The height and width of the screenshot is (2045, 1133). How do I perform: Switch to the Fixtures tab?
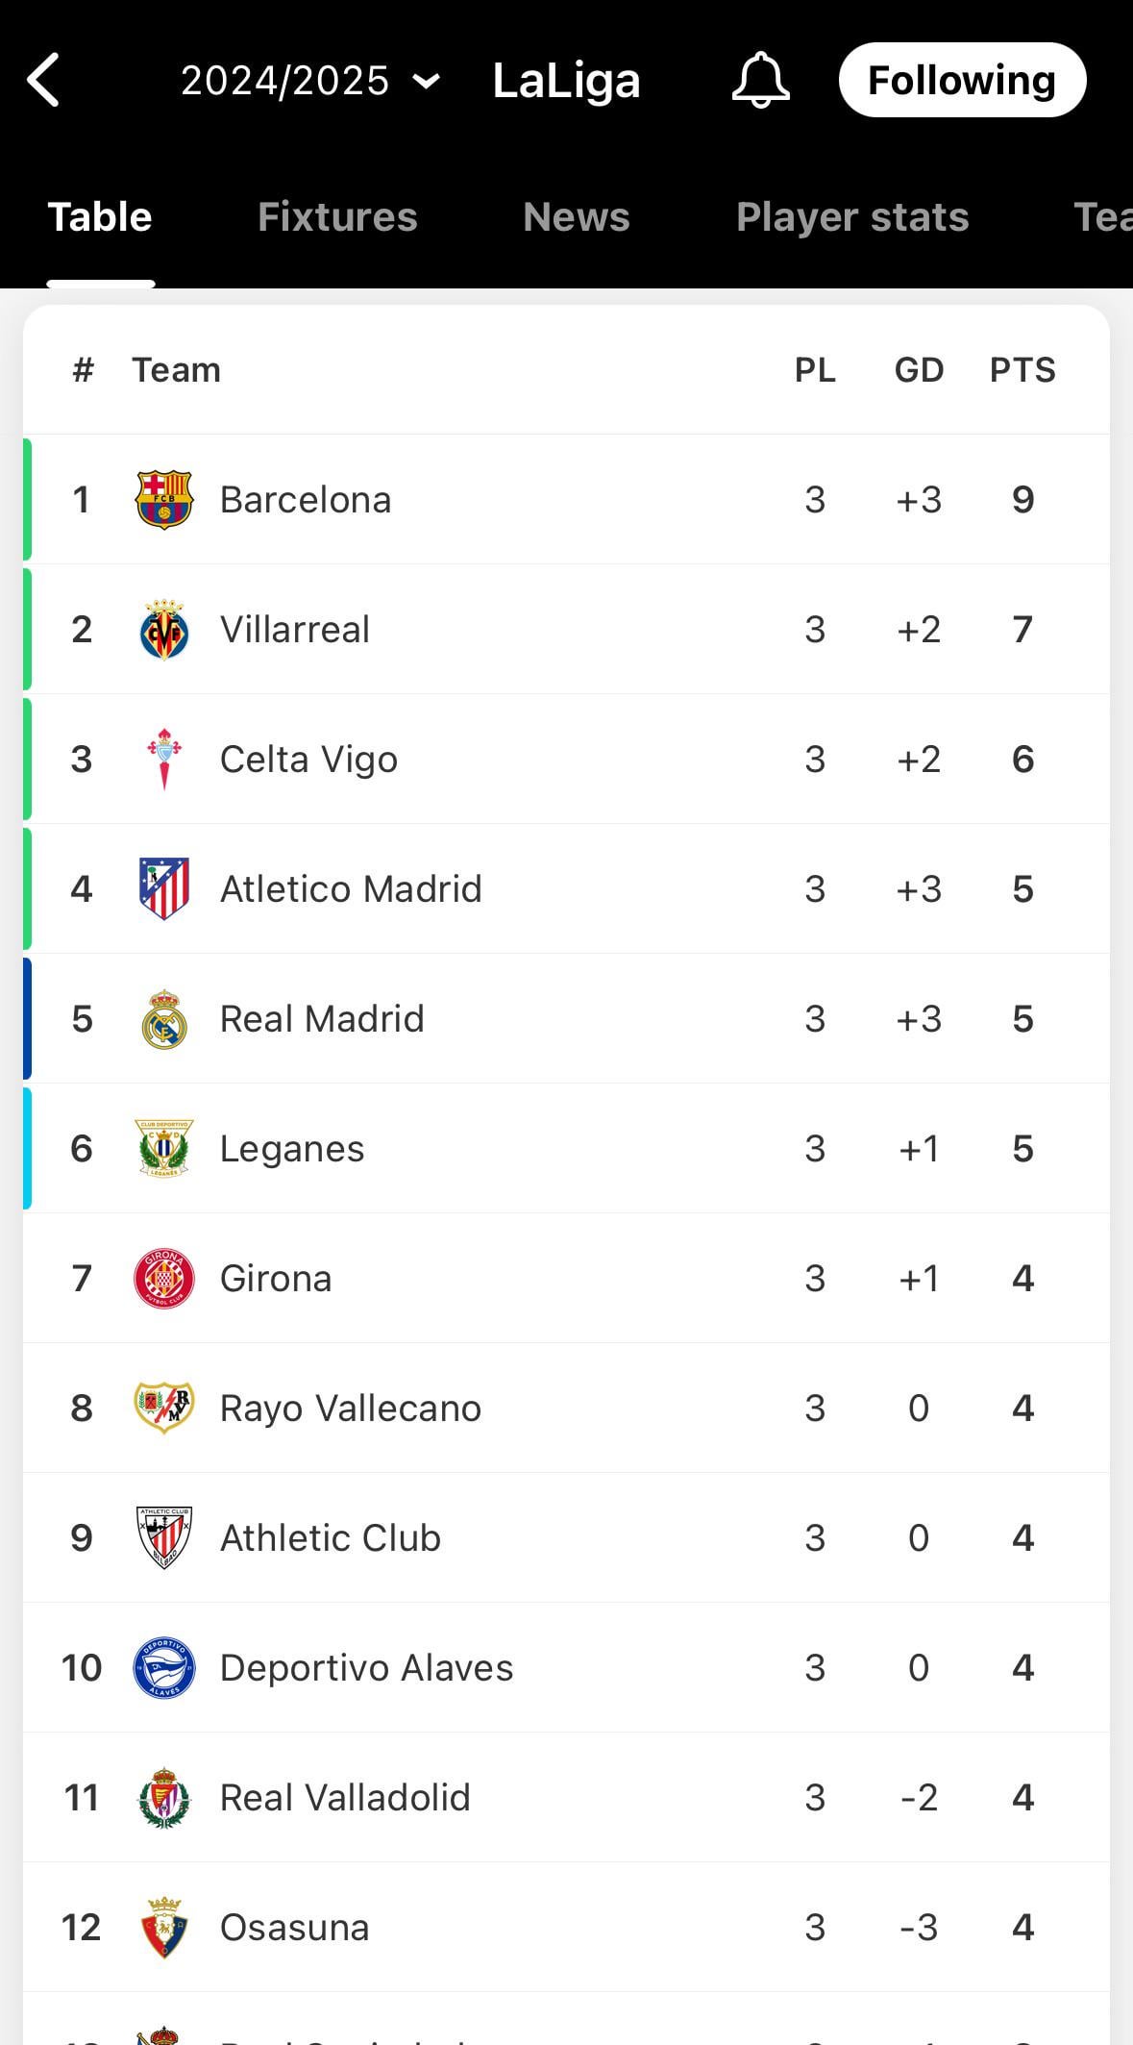point(337,217)
